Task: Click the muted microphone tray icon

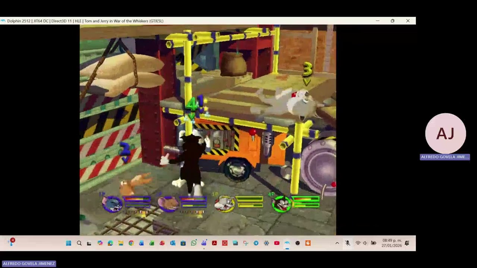Action: click(348, 243)
